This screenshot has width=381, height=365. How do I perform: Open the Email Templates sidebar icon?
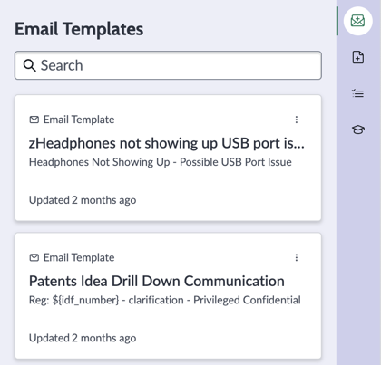point(358,21)
